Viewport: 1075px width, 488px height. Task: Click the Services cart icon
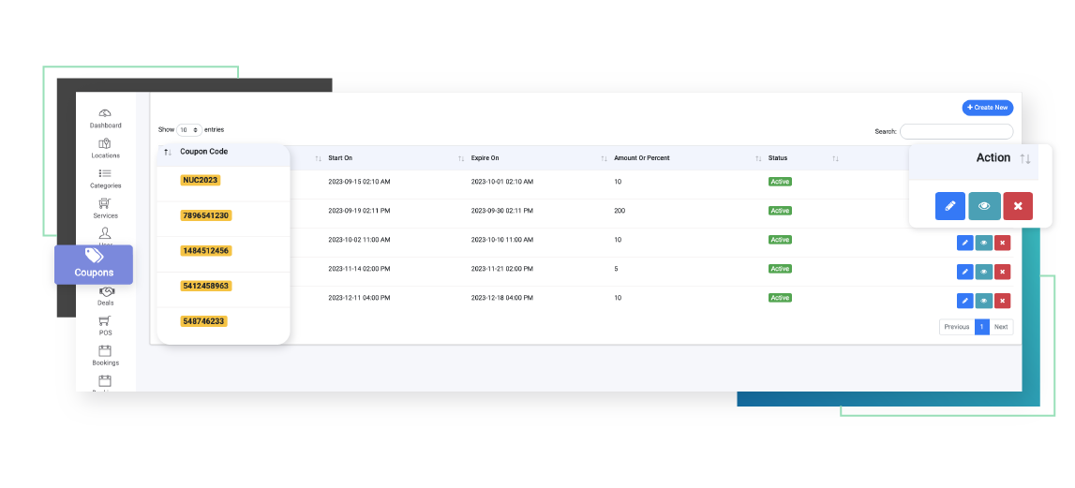(x=105, y=204)
